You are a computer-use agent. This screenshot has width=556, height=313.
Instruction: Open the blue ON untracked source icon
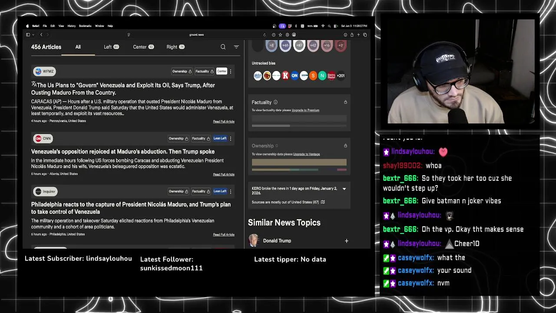click(x=295, y=76)
